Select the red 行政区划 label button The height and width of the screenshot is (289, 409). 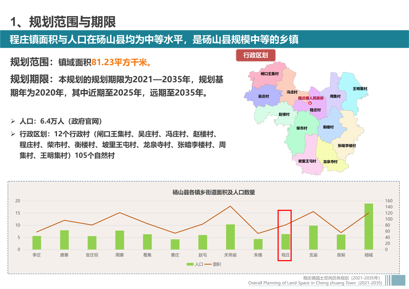tap(256, 55)
